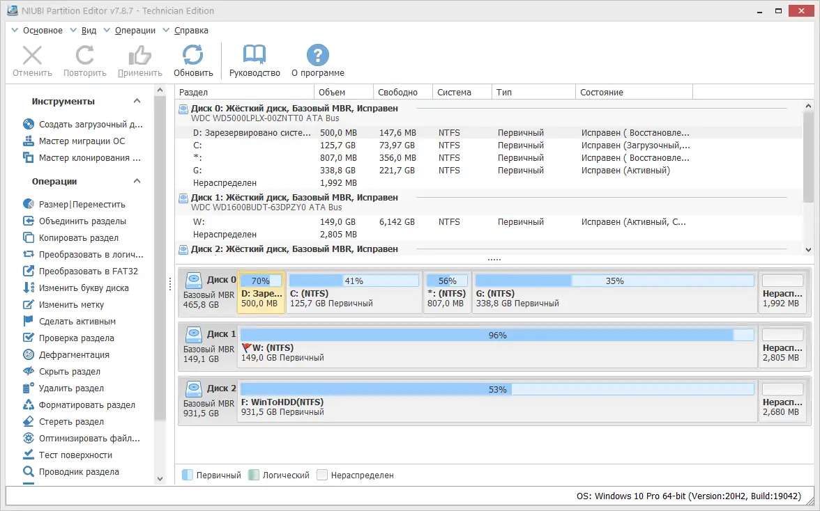Open the Основное dropdown menu
The image size is (820, 511).
click(x=42, y=31)
